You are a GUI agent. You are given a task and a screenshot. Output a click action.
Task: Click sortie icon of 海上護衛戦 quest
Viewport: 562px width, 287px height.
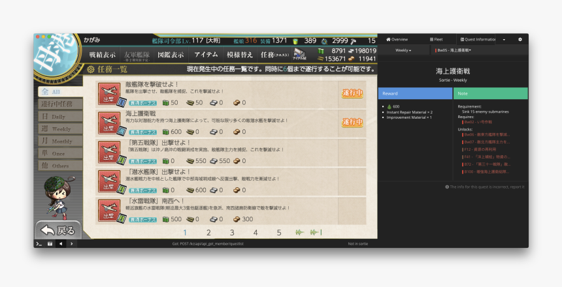click(x=109, y=123)
